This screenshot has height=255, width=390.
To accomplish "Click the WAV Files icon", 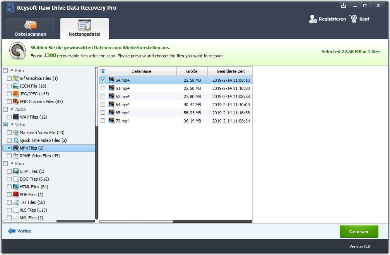I will click(x=16, y=117).
